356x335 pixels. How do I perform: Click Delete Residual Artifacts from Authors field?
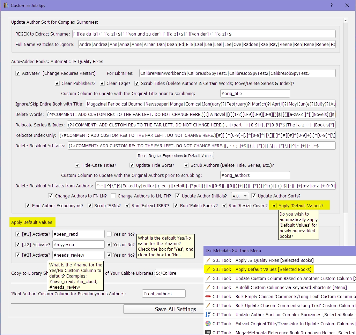215,186
